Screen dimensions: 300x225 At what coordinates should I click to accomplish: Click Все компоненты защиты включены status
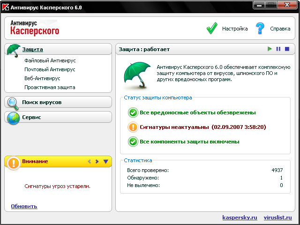[x=189, y=142]
